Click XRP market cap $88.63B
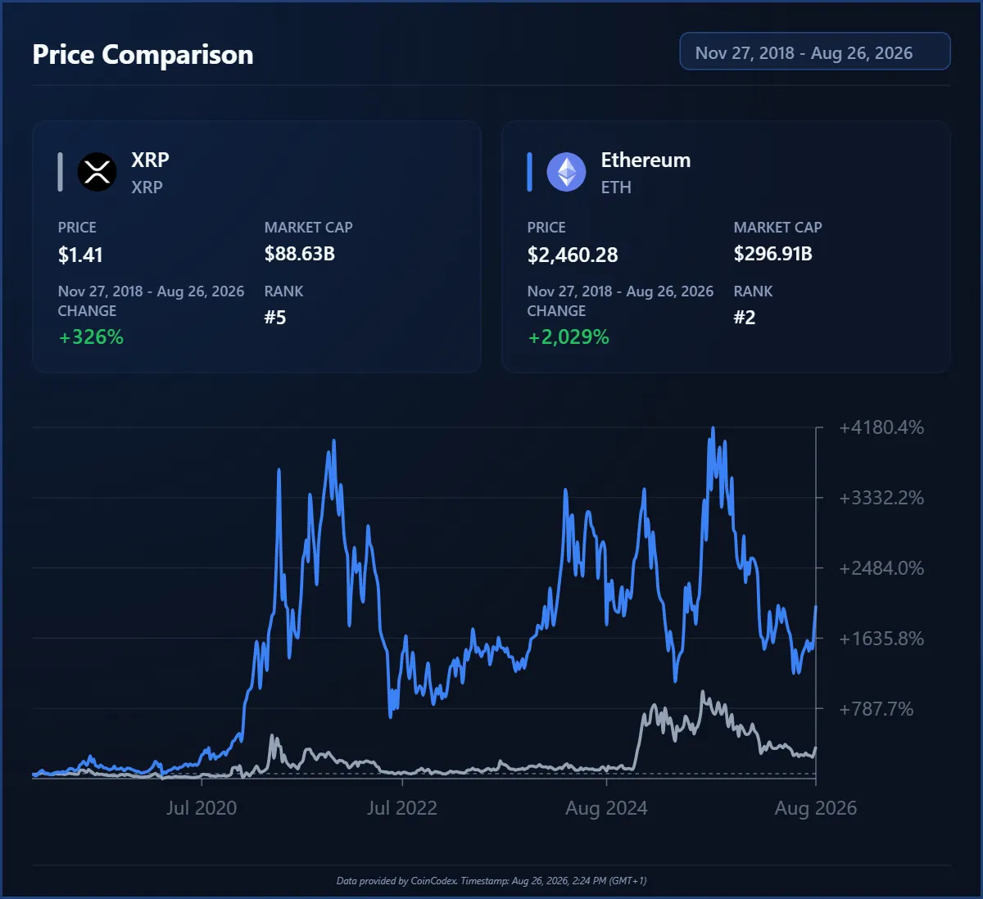 299,254
